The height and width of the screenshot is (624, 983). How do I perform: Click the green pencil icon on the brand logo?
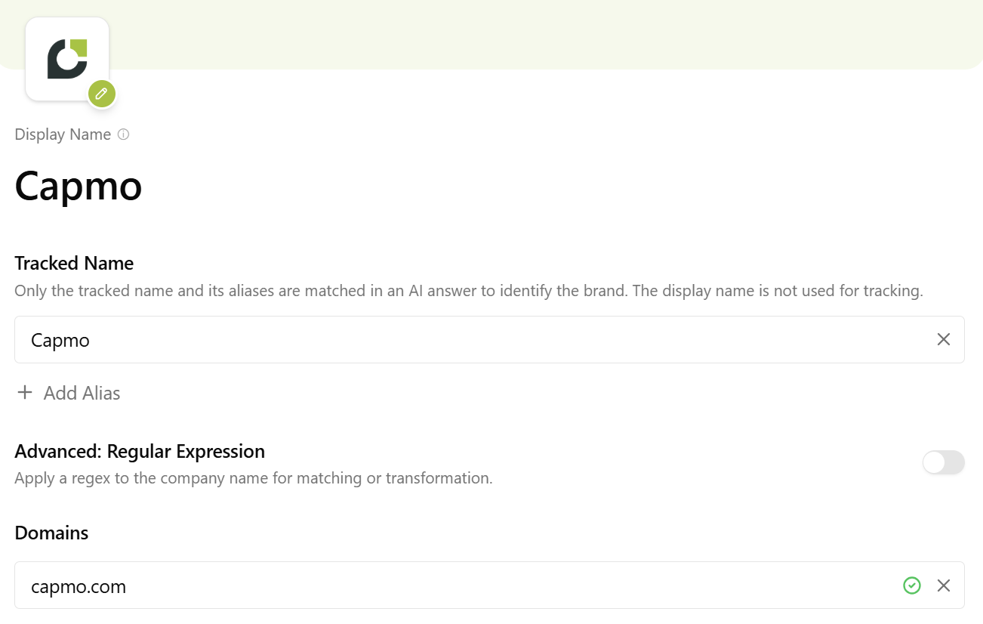point(101,94)
